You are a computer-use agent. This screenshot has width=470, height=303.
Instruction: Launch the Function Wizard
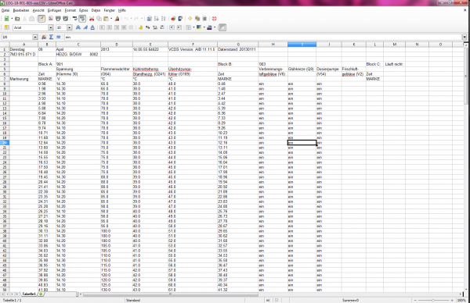click(x=44, y=37)
